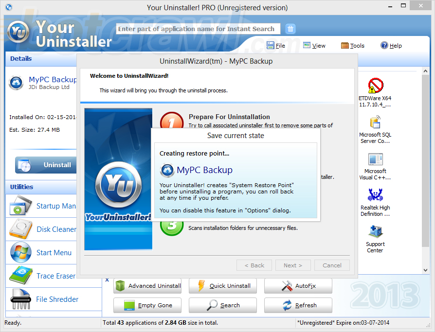Click the step 1 red circle icon
Image resolution: width=435 pixels, height=332 pixels.
tap(172, 120)
